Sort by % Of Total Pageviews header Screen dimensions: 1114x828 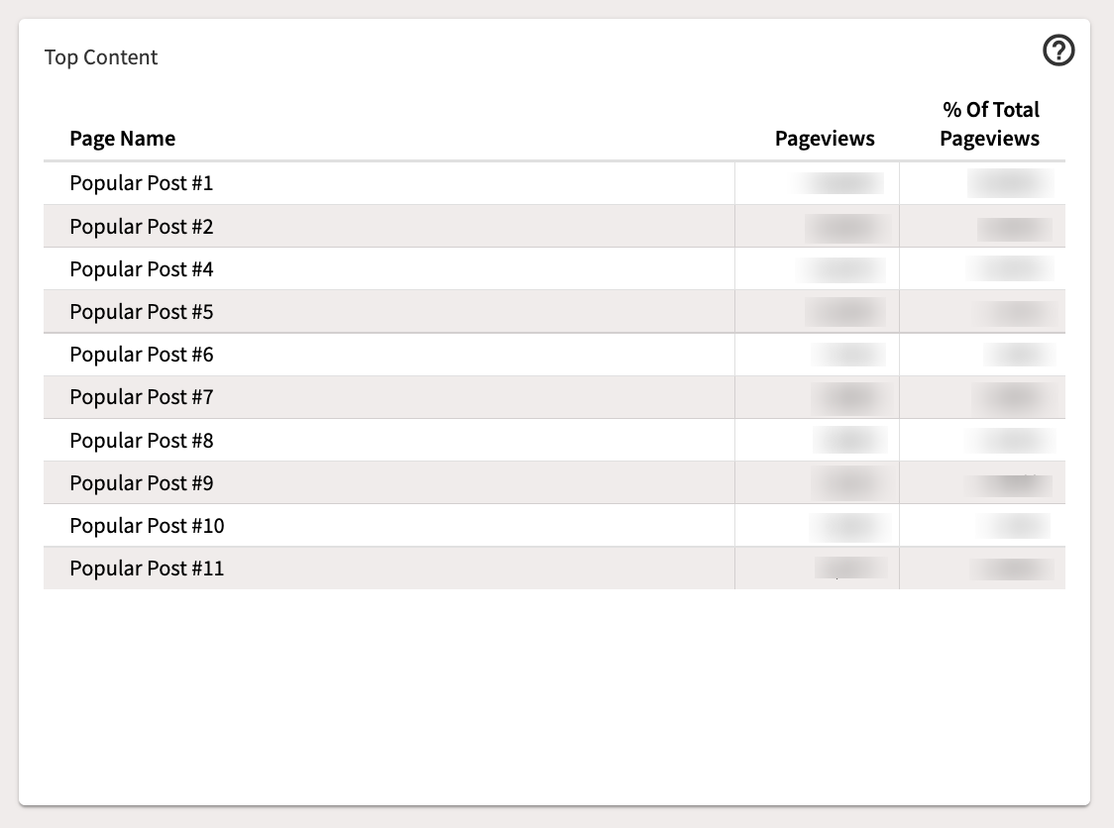(990, 124)
